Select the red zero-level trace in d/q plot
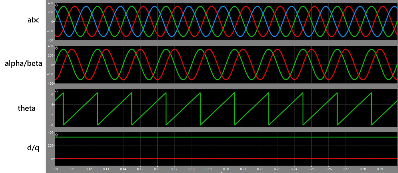This screenshot has width=398, height=173. (200, 159)
